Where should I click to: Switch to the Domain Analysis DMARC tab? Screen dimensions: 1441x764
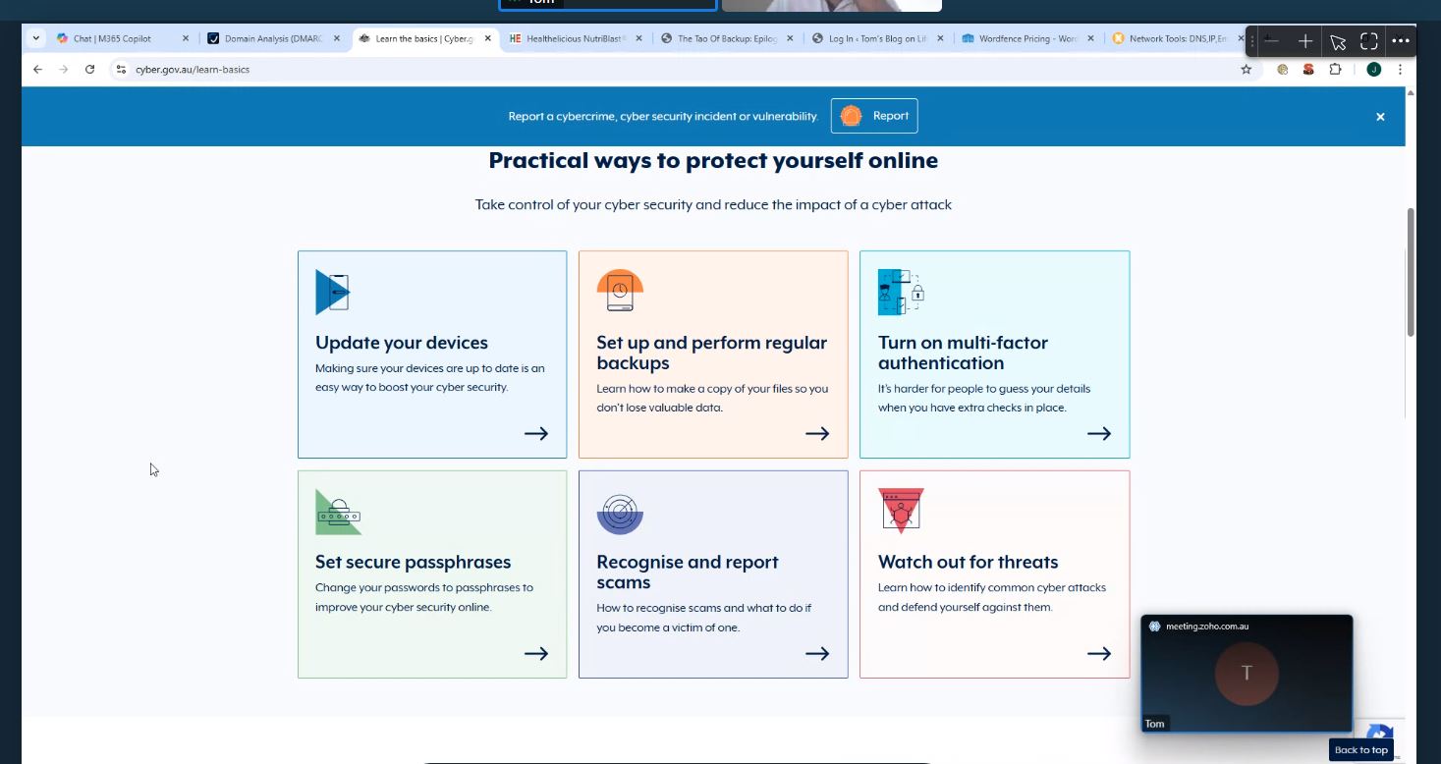click(267, 37)
